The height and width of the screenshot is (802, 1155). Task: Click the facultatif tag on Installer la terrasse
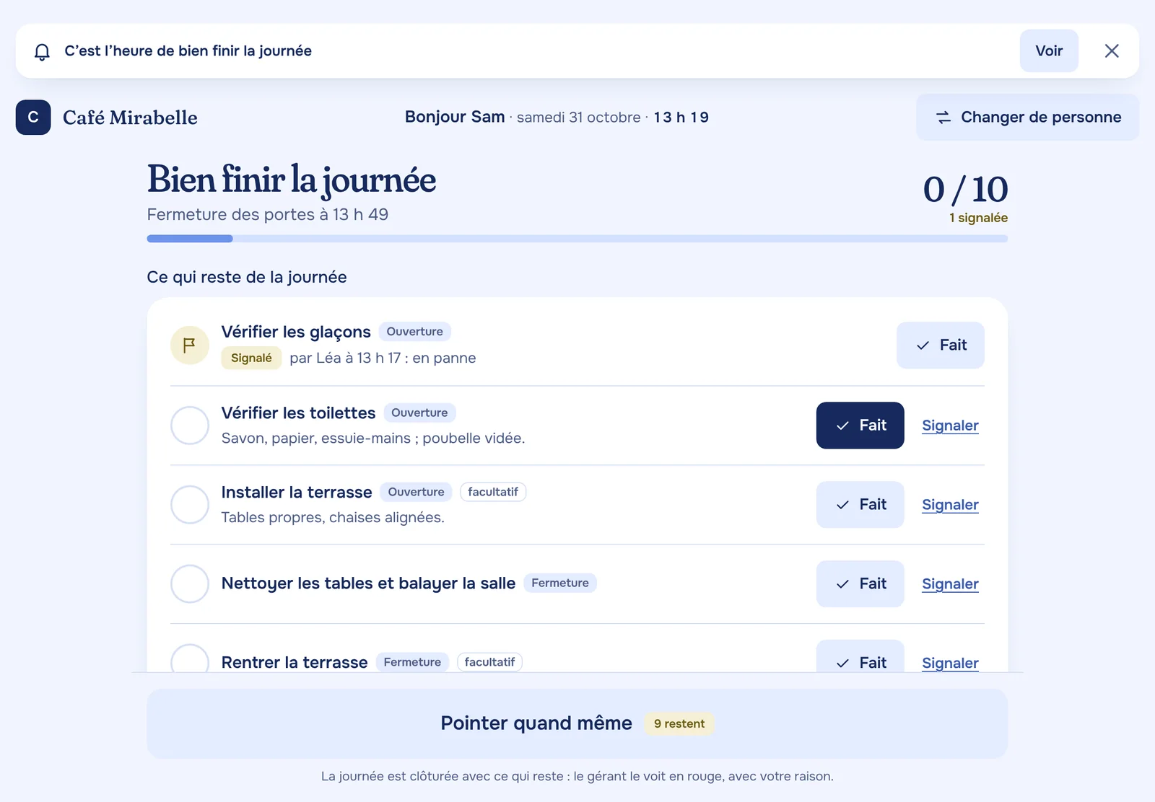[x=493, y=492]
